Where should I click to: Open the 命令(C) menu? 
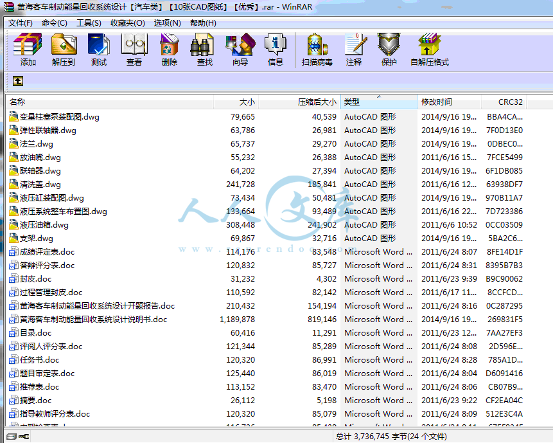tap(55, 23)
